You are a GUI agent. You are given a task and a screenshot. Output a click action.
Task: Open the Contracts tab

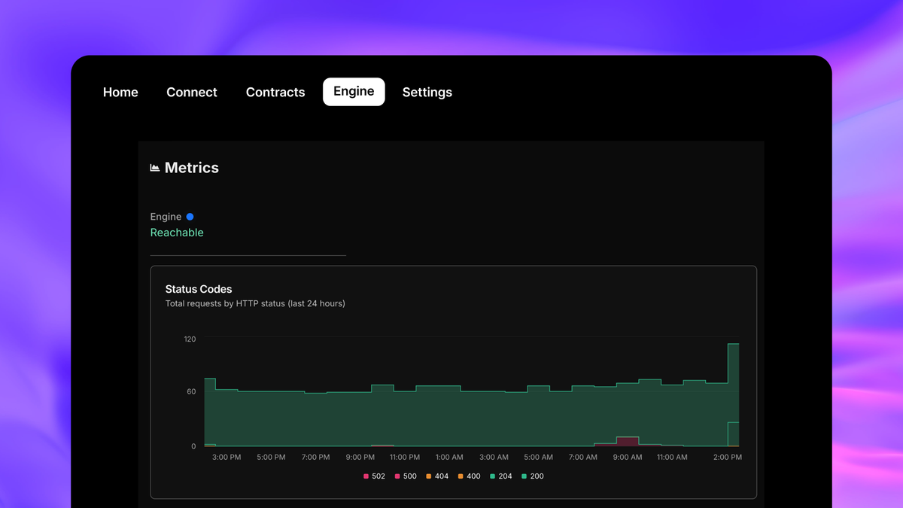tap(275, 92)
